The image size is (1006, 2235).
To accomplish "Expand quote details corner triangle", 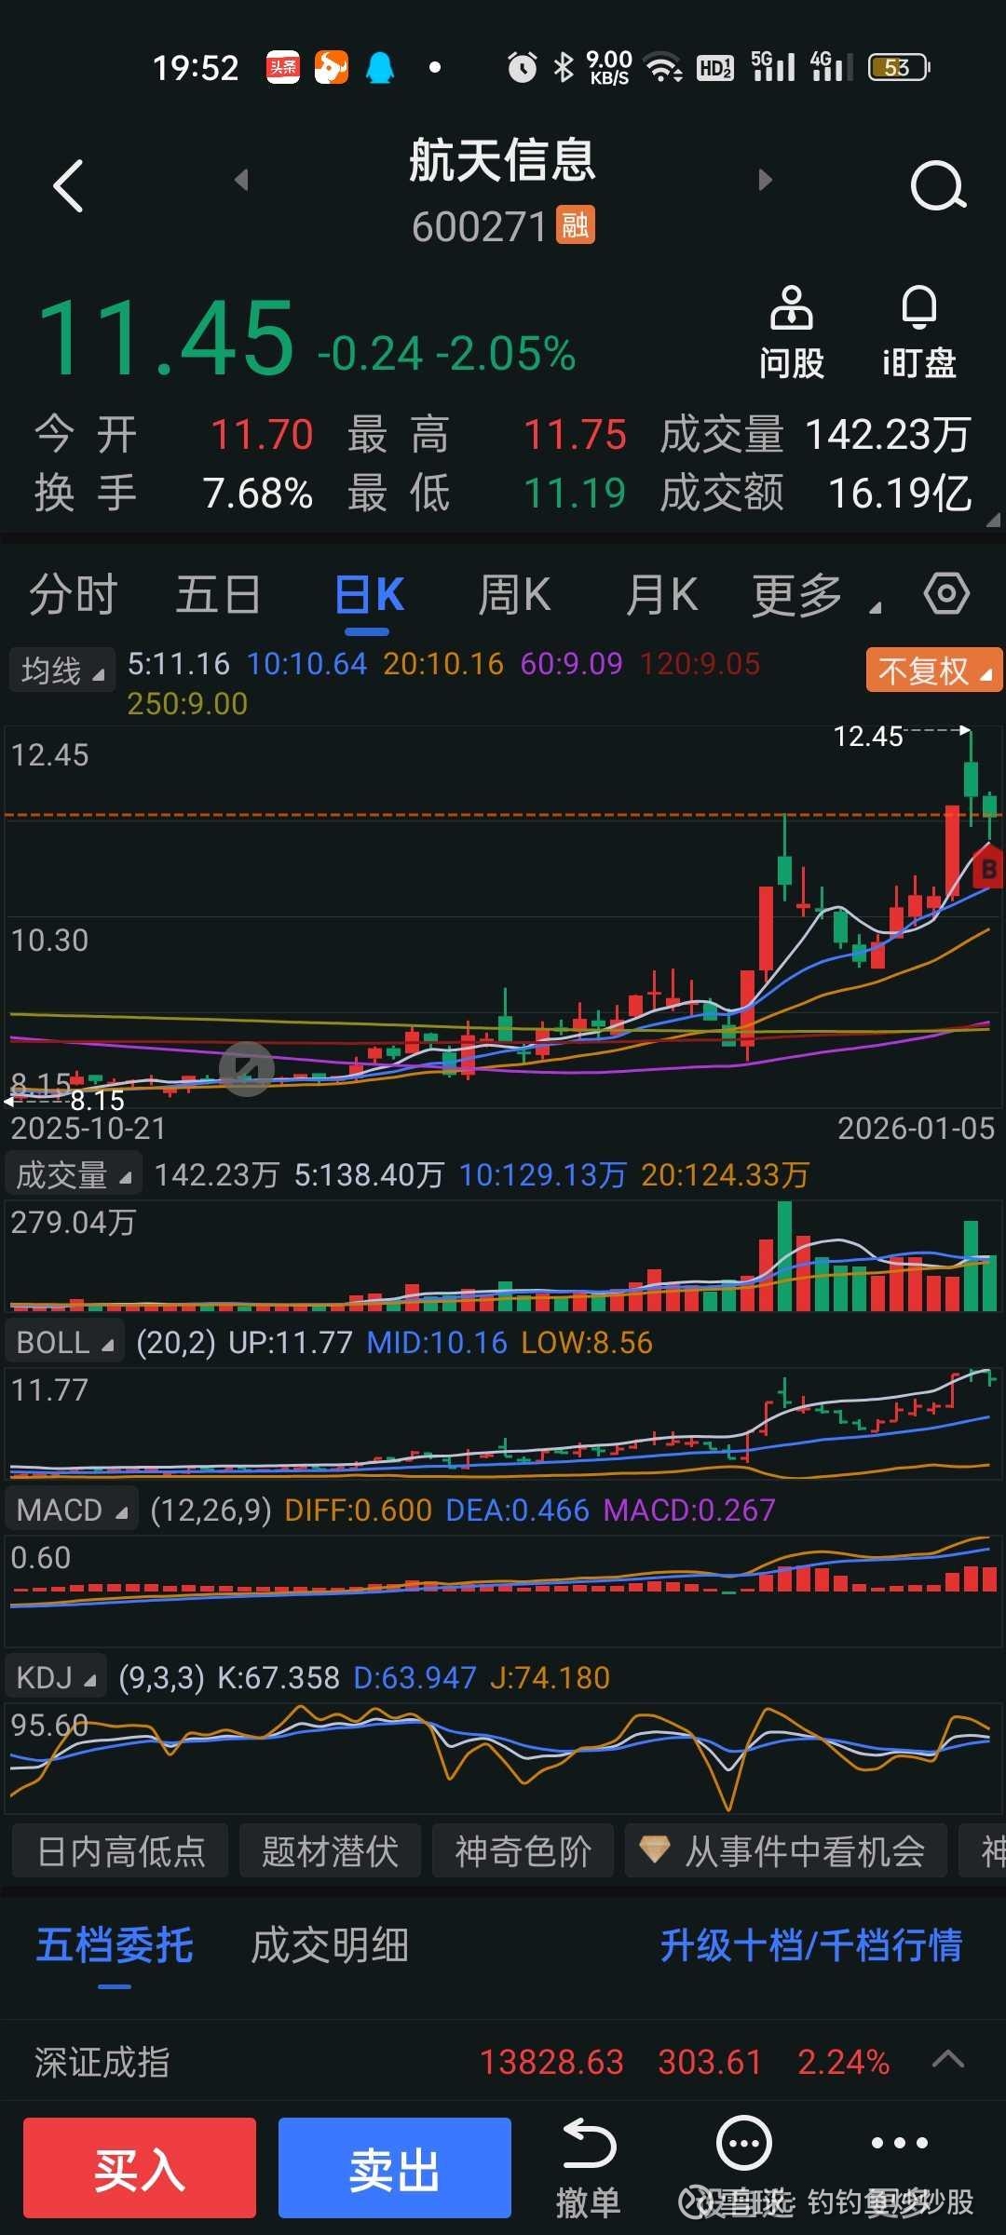I will point(992,520).
